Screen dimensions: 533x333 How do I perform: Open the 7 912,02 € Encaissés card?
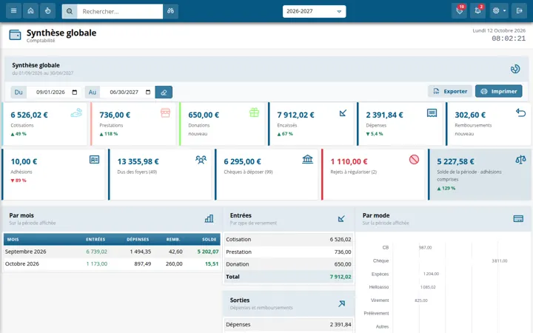click(311, 124)
